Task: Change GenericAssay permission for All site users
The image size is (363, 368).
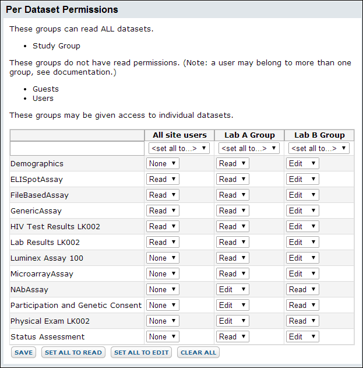Action: tap(163, 211)
